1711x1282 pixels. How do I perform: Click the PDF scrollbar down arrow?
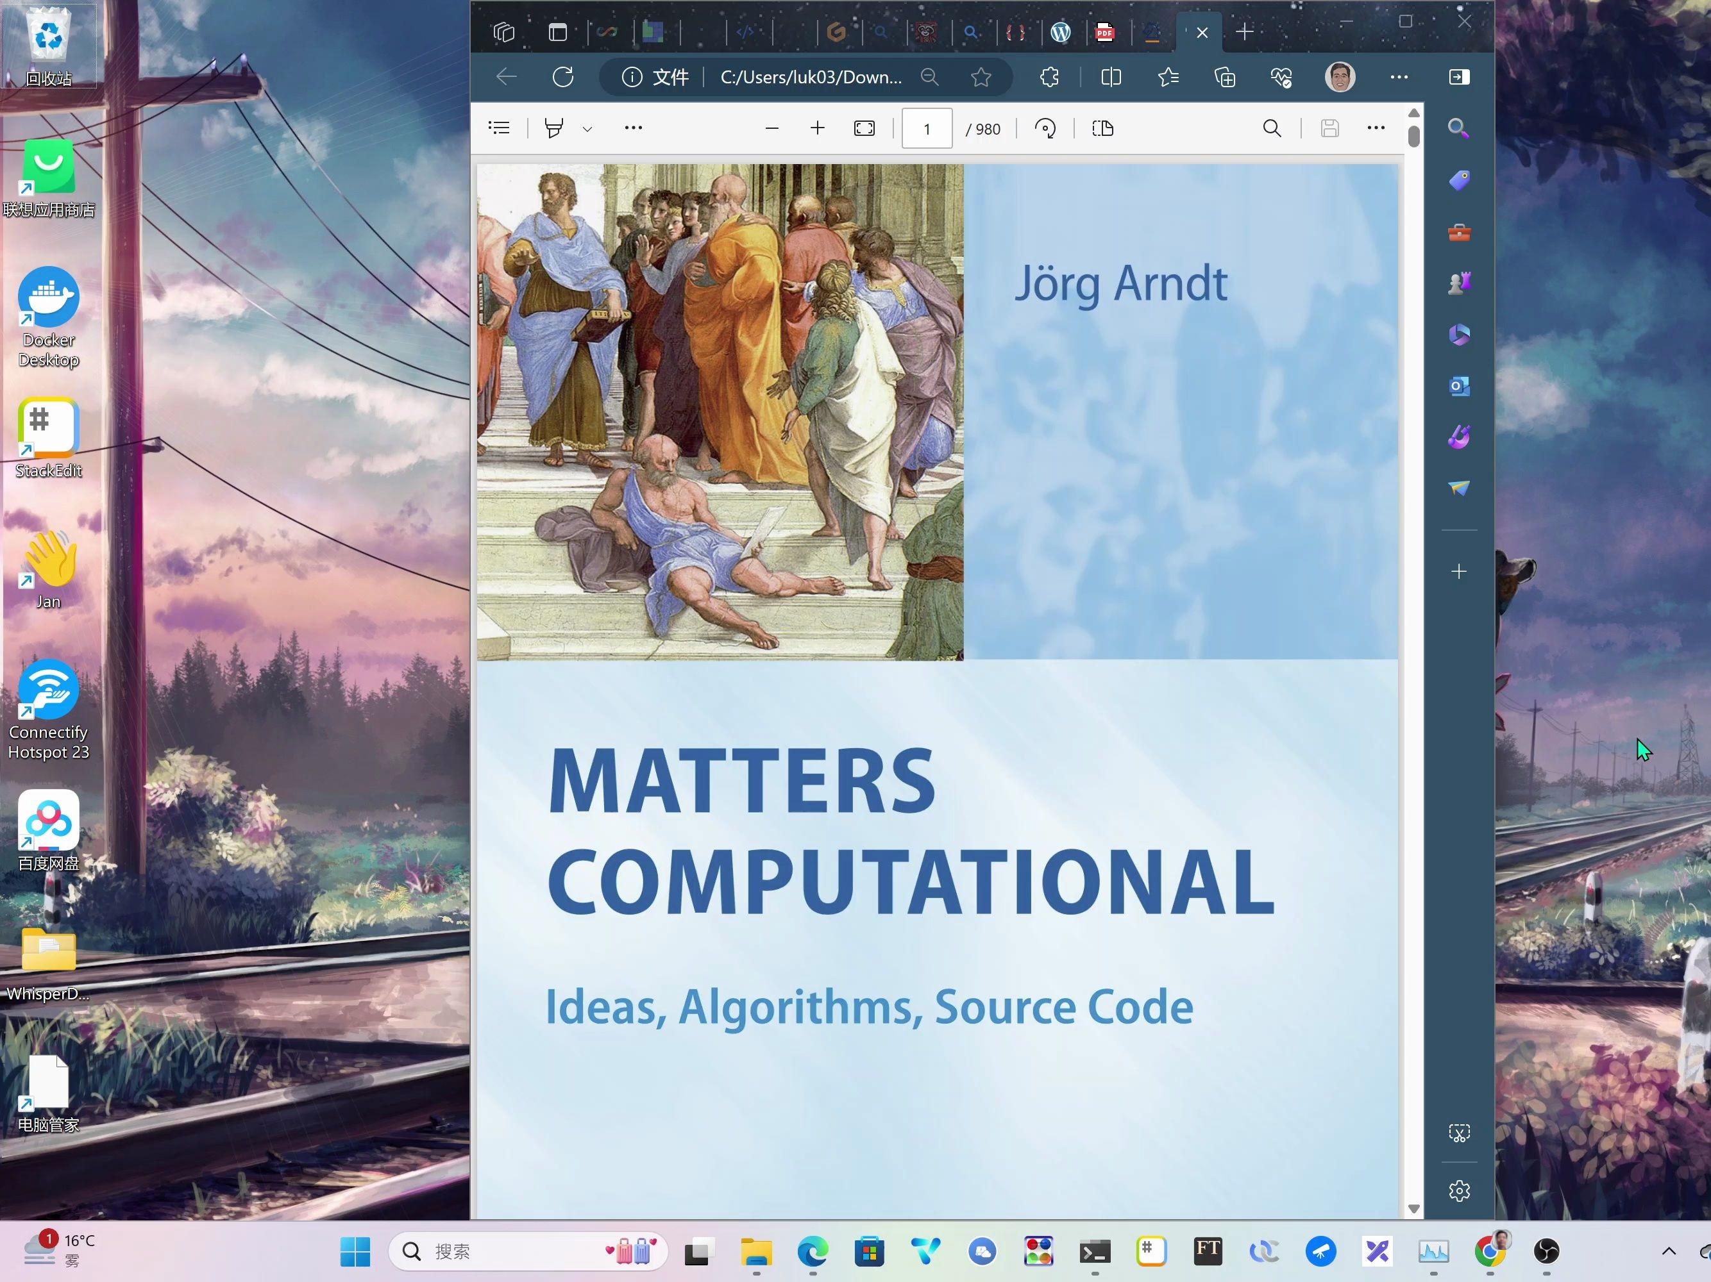tap(1414, 1208)
